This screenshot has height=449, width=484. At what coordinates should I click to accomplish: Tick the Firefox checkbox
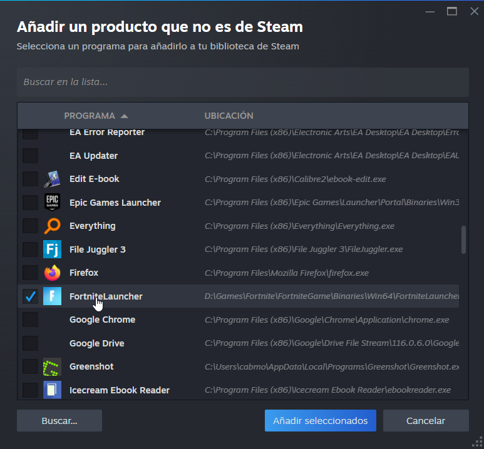pyautogui.click(x=30, y=273)
